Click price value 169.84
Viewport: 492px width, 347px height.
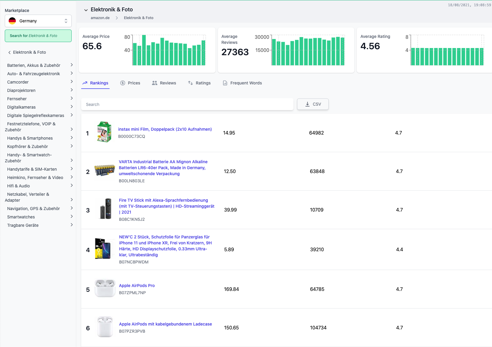pos(231,289)
